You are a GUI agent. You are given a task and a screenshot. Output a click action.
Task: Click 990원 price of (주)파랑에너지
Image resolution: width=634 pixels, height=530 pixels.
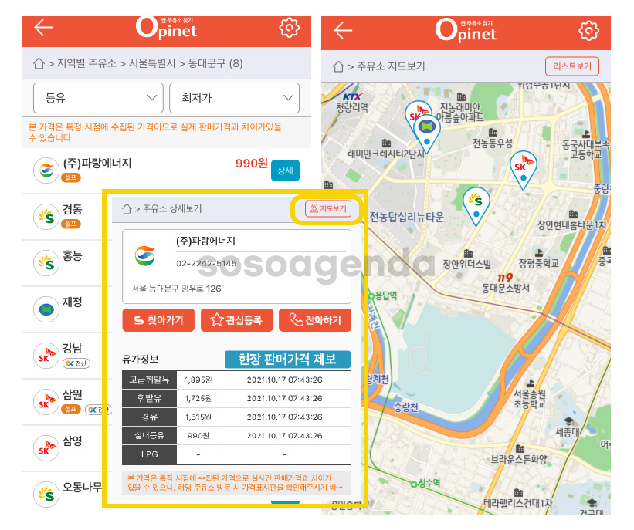(x=252, y=164)
